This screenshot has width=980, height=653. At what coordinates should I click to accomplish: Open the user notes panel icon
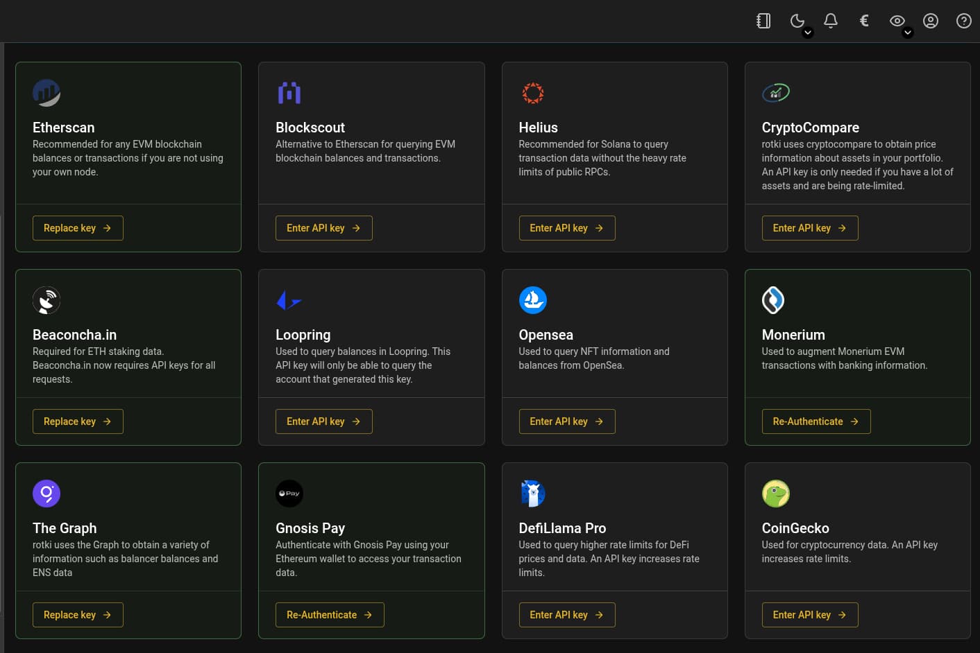pyautogui.click(x=763, y=21)
